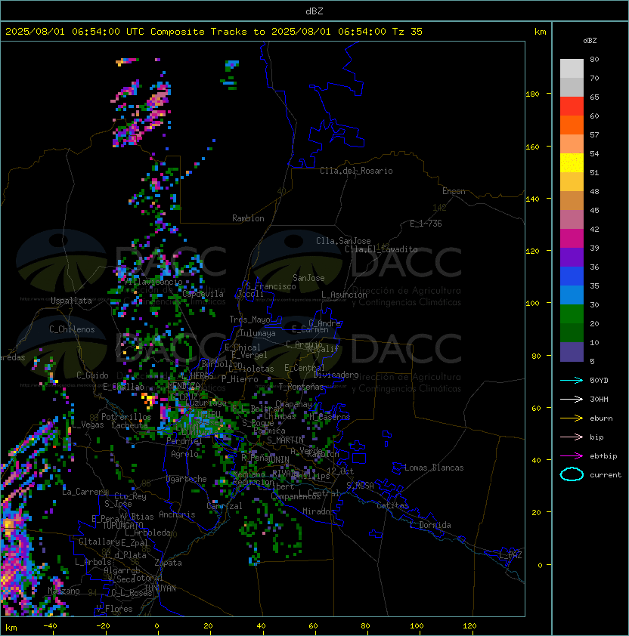Click the pink bip arrow in legend
This screenshot has width=629, height=636.
(572, 437)
